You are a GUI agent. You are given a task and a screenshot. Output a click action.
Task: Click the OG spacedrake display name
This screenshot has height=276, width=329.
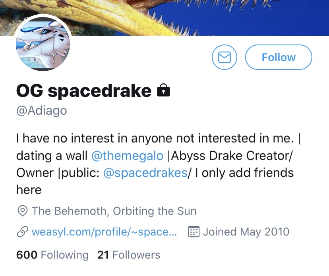(x=84, y=91)
